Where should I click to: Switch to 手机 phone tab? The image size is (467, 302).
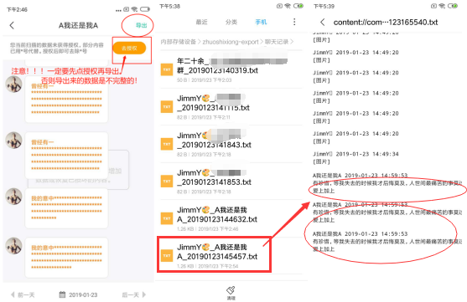pos(261,22)
